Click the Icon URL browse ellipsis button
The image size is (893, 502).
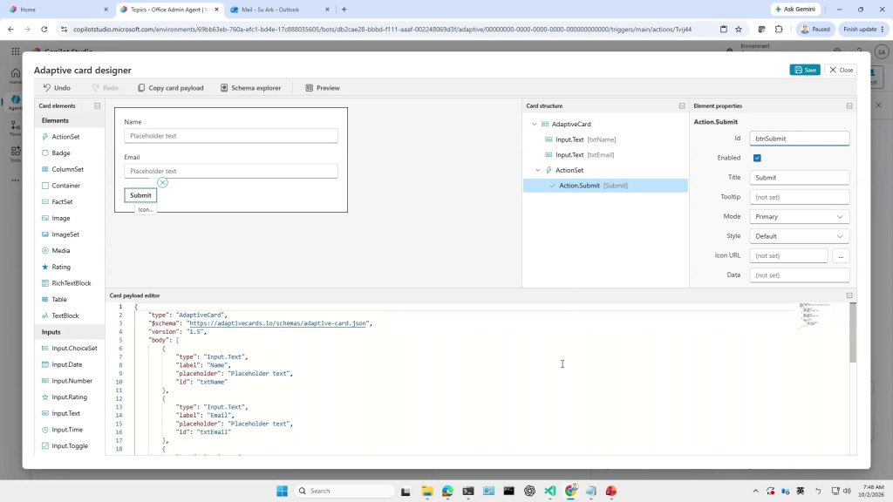click(x=841, y=256)
